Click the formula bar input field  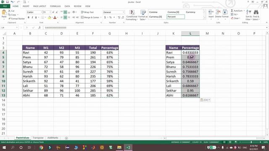tap(154, 28)
